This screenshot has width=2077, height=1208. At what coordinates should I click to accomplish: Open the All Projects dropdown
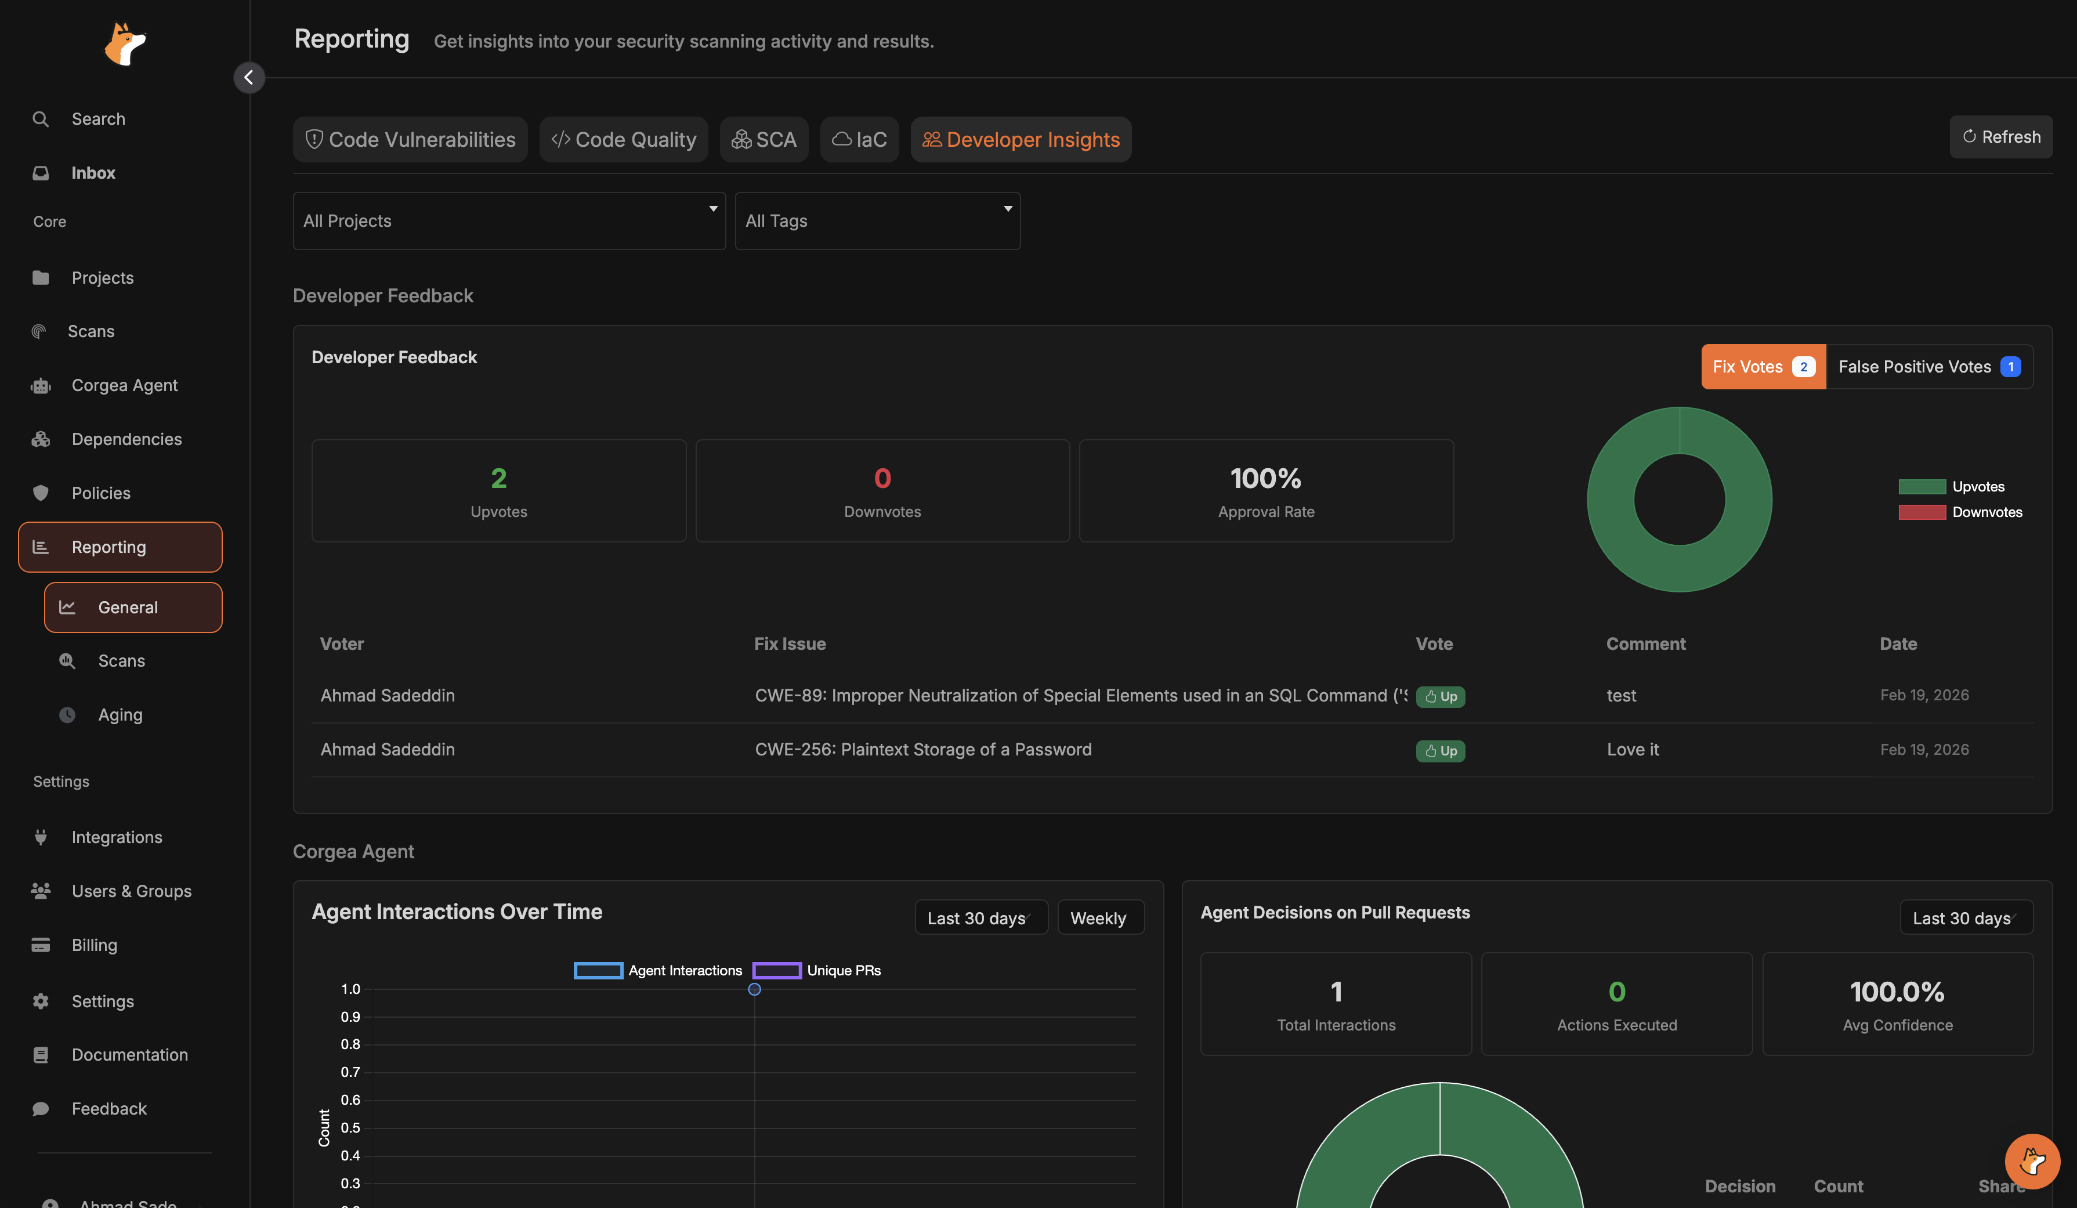[x=509, y=220]
